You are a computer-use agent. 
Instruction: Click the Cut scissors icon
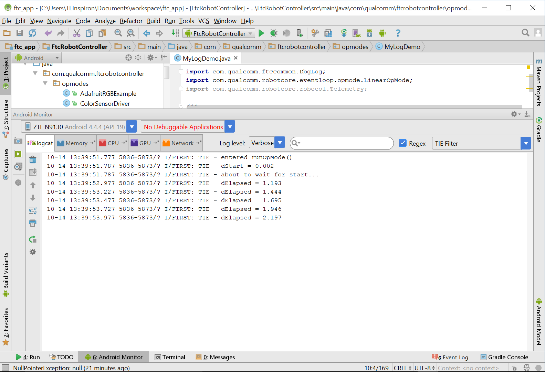(76, 33)
